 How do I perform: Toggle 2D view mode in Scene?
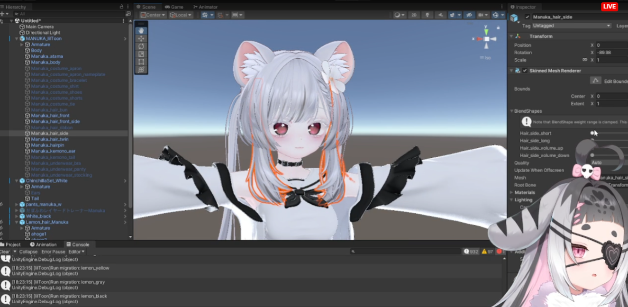(x=414, y=15)
